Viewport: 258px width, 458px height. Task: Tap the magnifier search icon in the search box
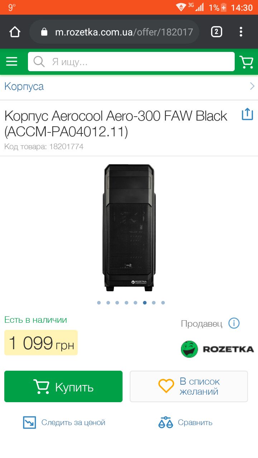coord(39,62)
